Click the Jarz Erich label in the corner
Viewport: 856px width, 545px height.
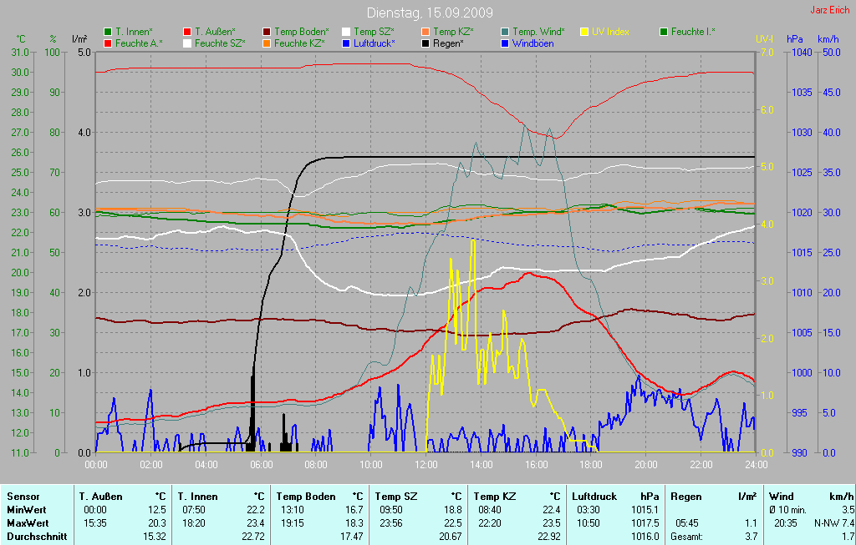829,10
